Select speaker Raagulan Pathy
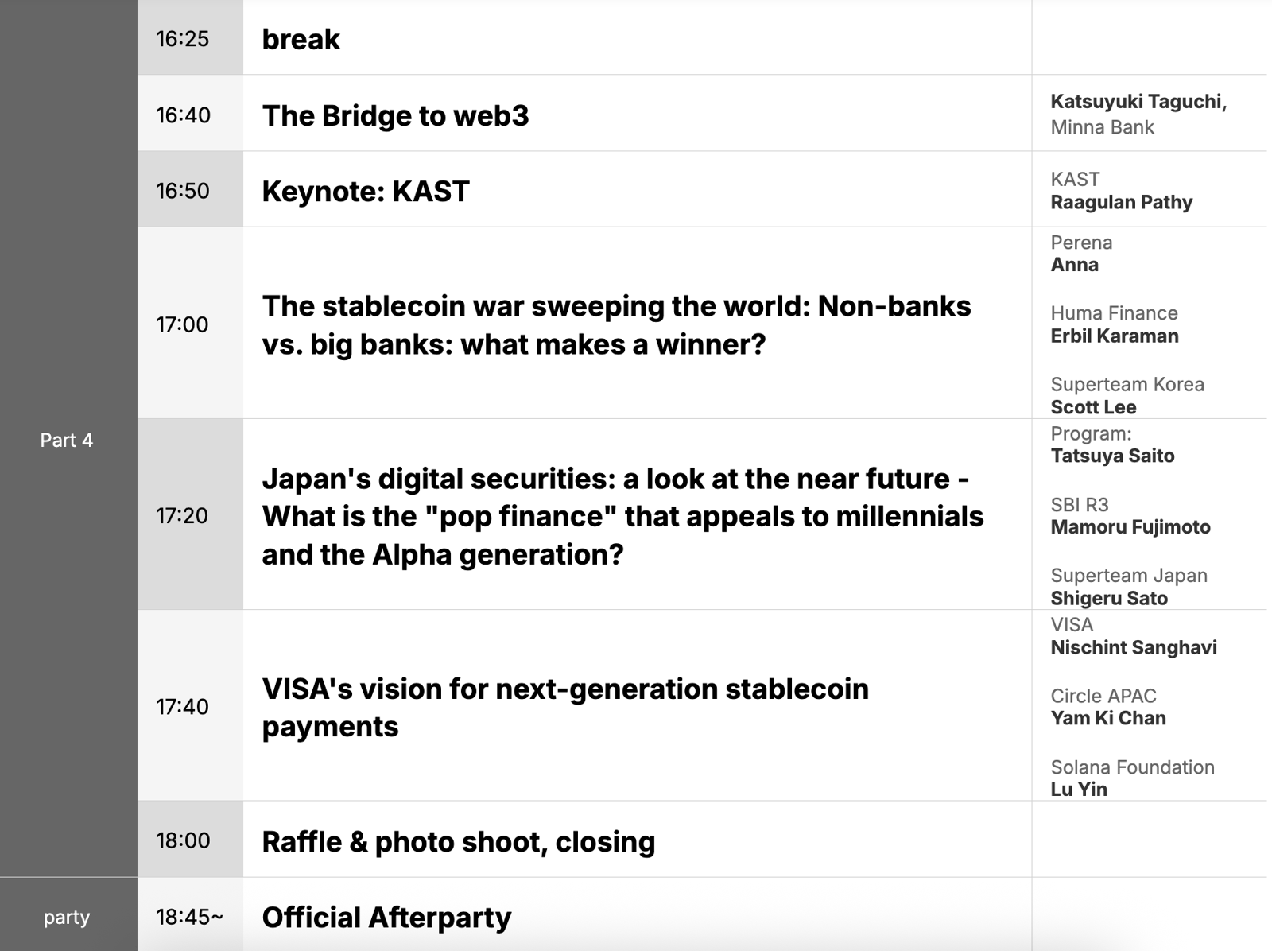The width and height of the screenshot is (1272, 951). tap(1121, 203)
